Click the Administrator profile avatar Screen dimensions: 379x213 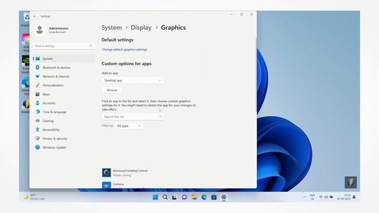click(40, 30)
